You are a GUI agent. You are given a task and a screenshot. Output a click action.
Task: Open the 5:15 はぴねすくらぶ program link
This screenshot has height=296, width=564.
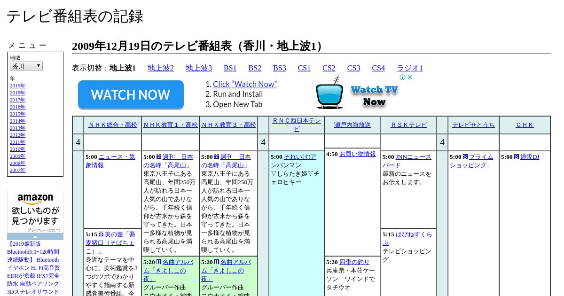(x=407, y=239)
